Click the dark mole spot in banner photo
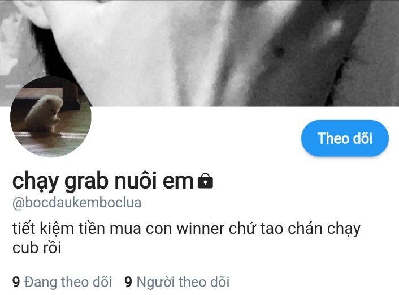Viewport: 399px width, 295px height. pos(279,52)
